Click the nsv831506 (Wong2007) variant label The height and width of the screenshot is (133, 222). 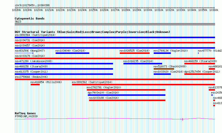(30, 51)
